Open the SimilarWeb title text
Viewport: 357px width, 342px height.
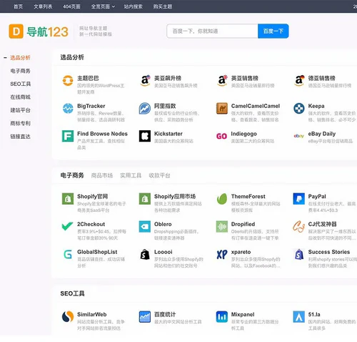click(x=92, y=314)
